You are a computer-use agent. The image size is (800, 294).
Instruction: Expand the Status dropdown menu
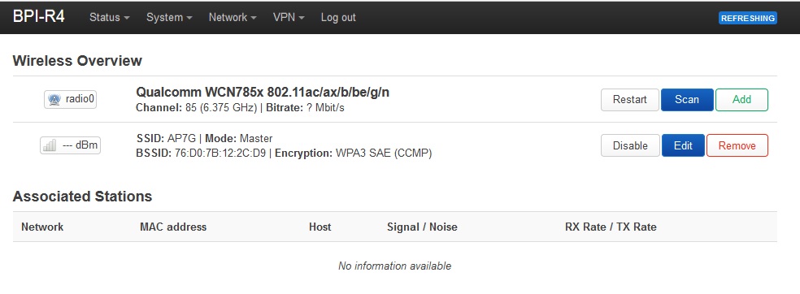click(109, 17)
